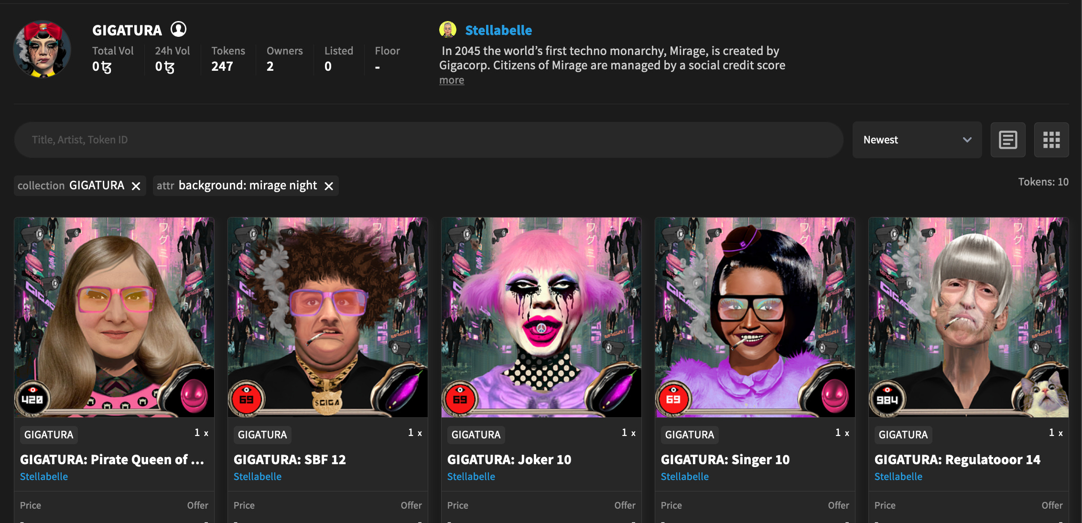Screen dimensions: 1082x523
Task: Open the SBF 12 token artwork
Action: (328, 317)
